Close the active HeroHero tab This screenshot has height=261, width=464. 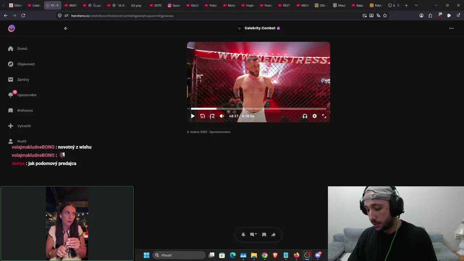click(x=57, y=5)
